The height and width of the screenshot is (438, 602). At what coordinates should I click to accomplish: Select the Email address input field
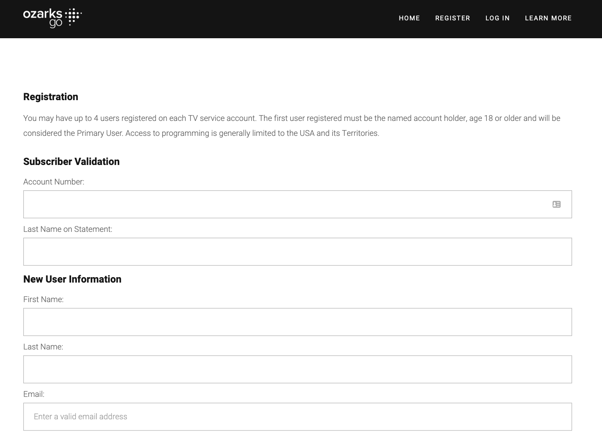coord(298,416)
